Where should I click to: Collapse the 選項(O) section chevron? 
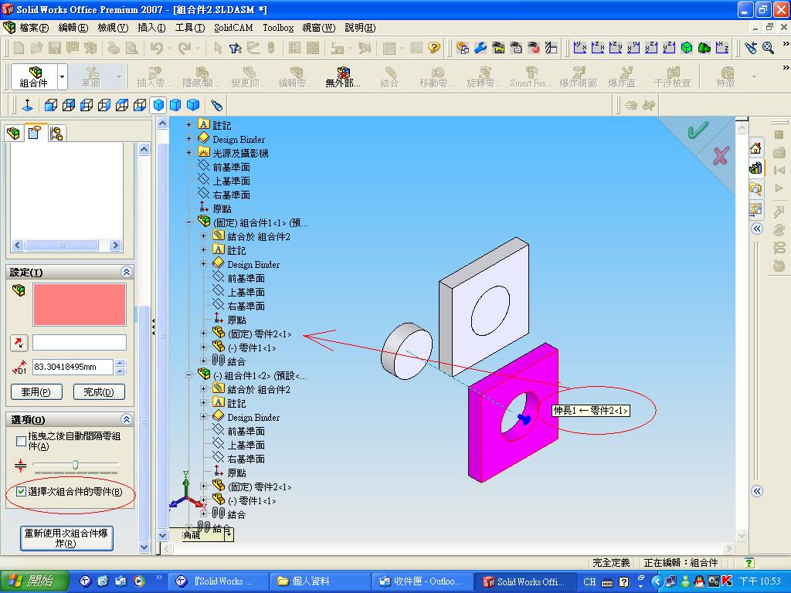[126, 419]
